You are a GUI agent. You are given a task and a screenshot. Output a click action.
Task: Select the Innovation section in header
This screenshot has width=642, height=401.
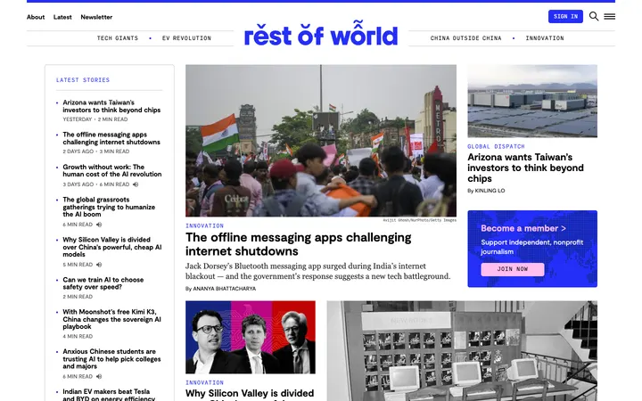pos(545,38)
